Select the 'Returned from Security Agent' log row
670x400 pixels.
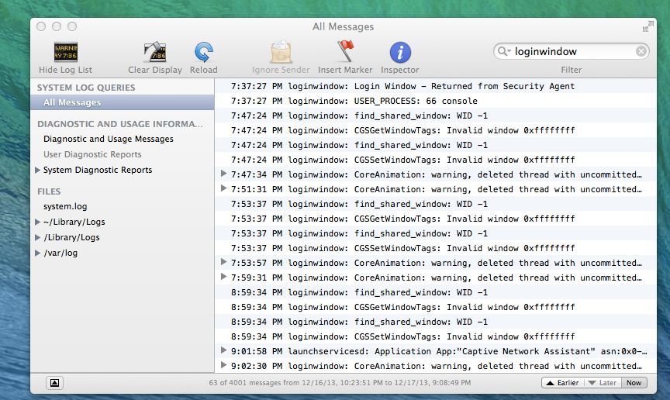(435, 86)
